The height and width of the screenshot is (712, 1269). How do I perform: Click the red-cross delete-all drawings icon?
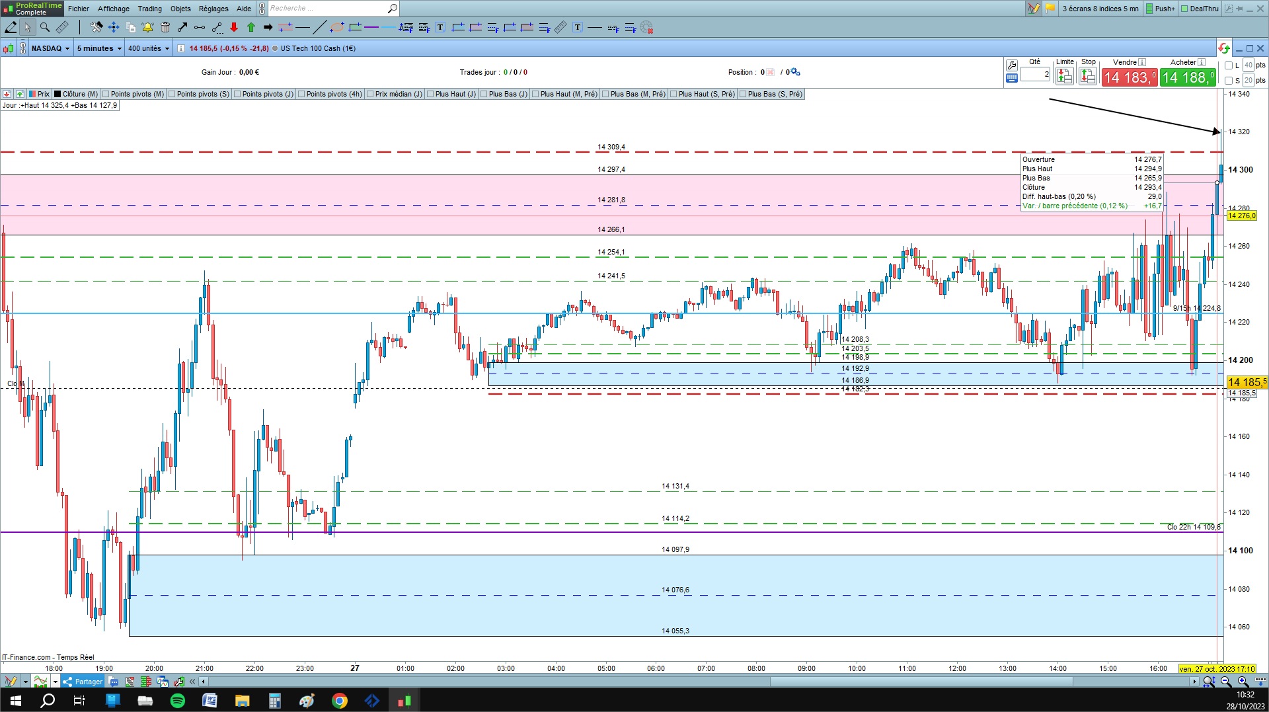[x=646, y=27]
